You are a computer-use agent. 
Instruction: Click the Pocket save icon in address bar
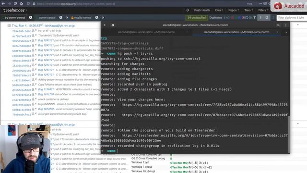point(265,4)
